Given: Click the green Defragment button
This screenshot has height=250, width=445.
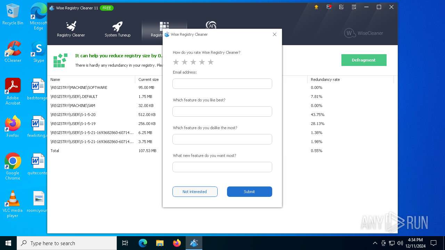Looking at the screenshot, I should [364, 60].
